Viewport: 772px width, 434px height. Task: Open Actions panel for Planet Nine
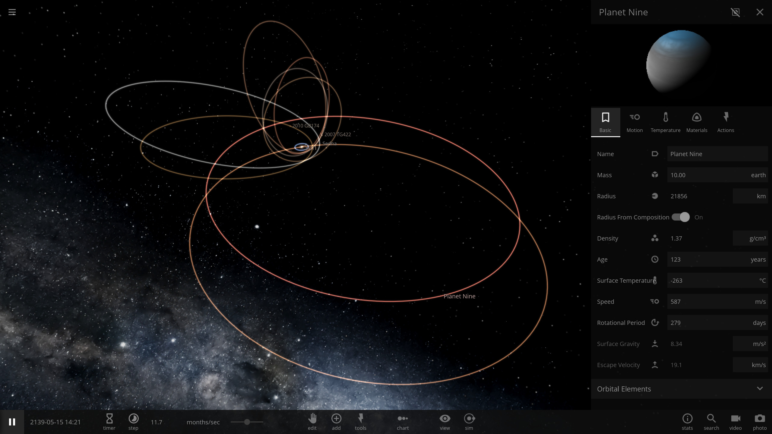pos(725,121)
